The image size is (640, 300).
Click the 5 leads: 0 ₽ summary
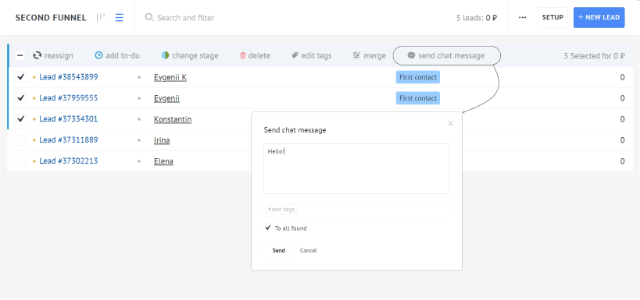477,18
